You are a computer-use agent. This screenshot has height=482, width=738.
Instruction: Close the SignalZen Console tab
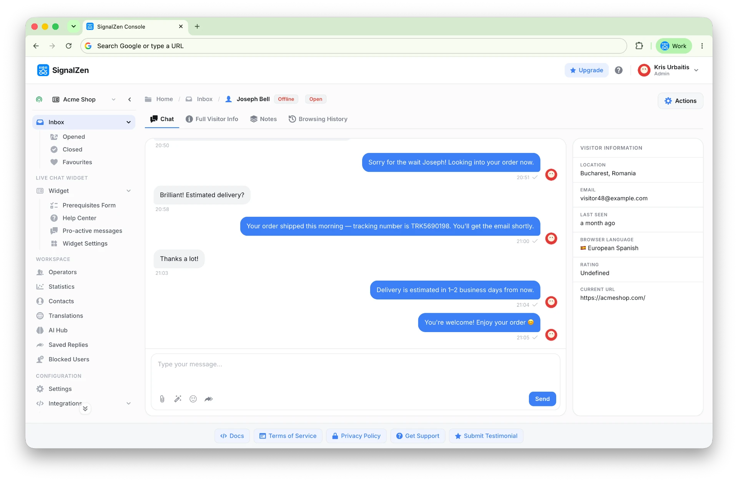(181, 27)
